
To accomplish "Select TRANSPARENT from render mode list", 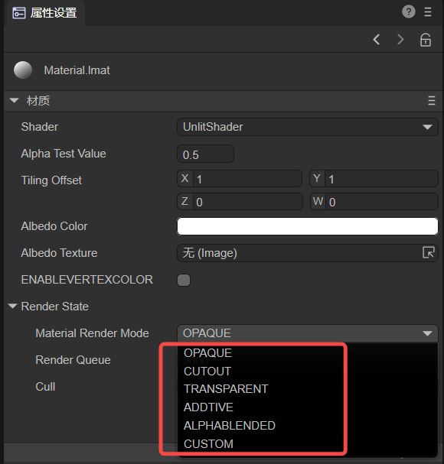I will point(226,389).
